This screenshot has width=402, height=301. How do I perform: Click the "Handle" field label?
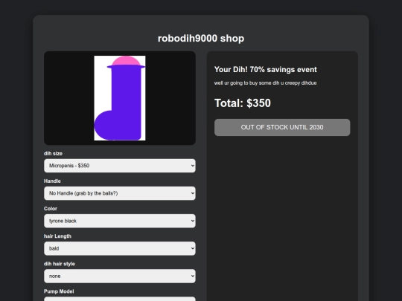tap(52, 181)
